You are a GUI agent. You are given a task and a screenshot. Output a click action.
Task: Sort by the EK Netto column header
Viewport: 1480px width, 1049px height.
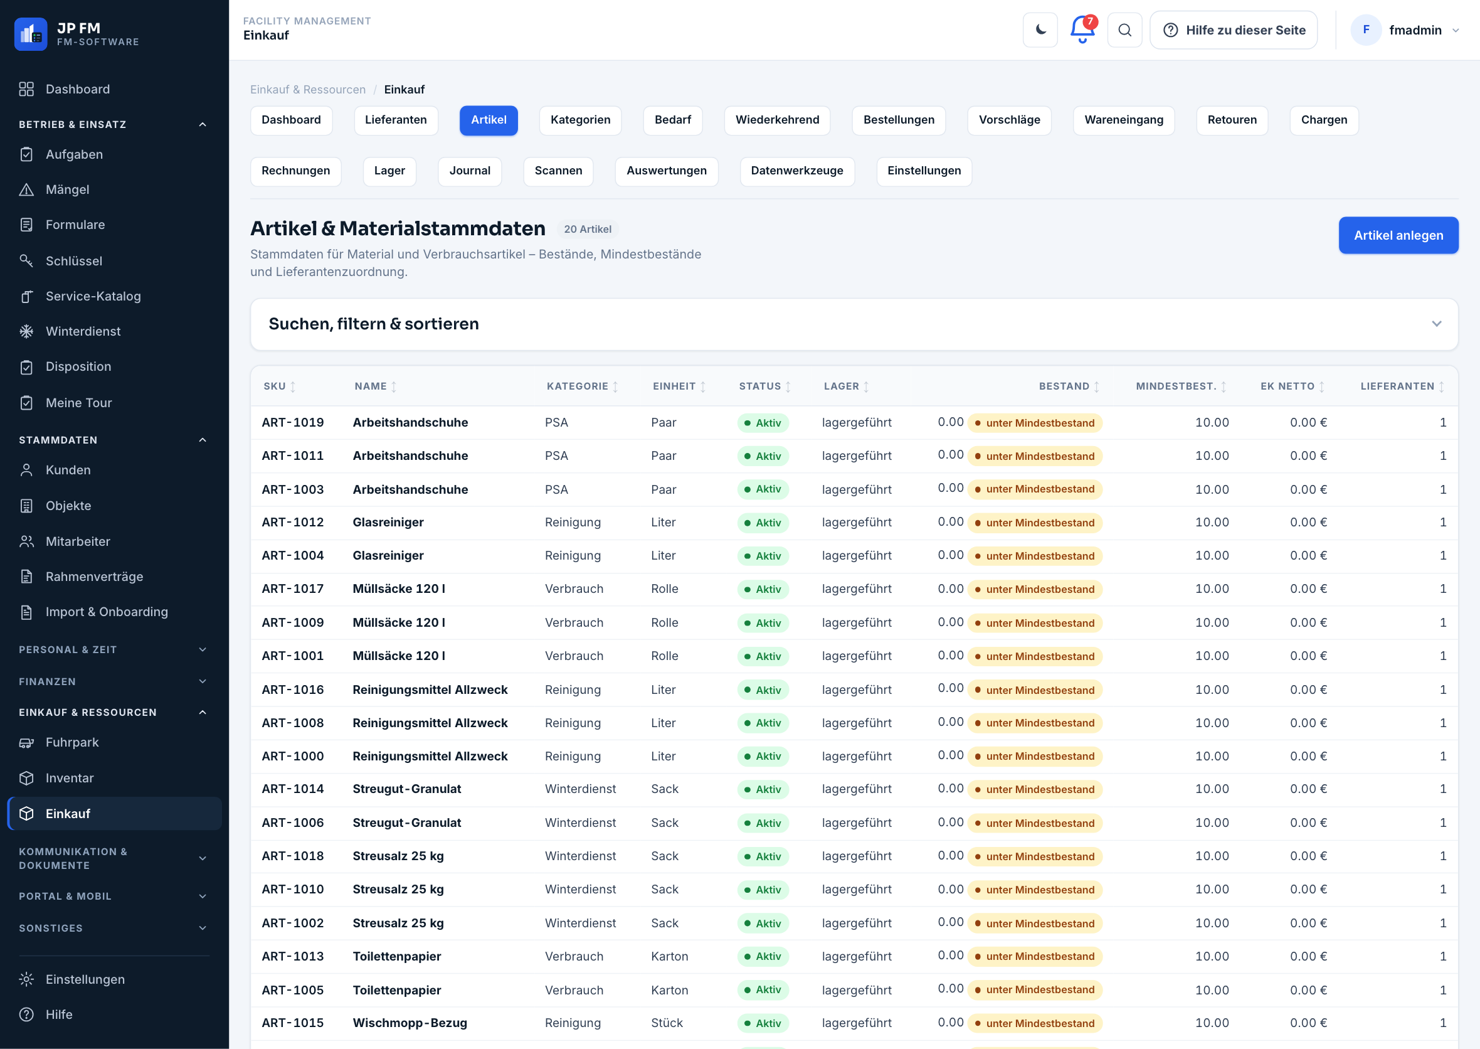1292,386
